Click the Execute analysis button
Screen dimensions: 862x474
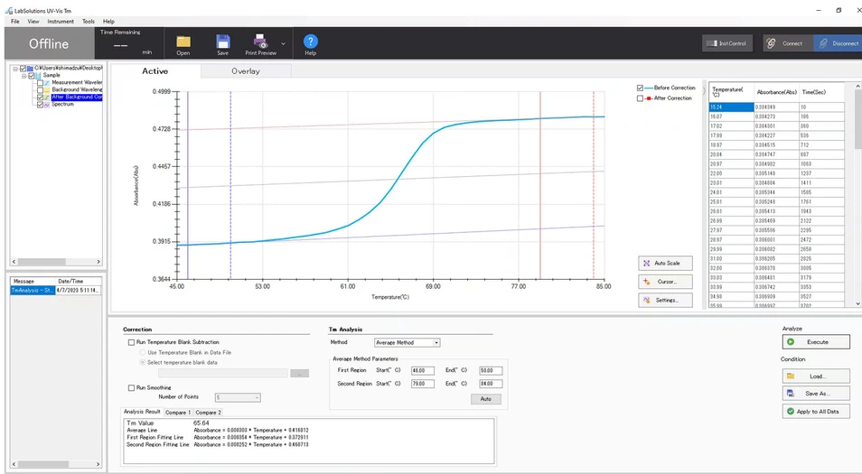(x=817, y=342)
